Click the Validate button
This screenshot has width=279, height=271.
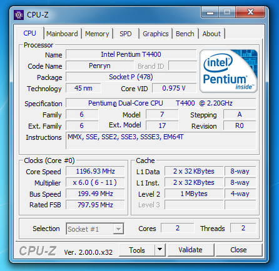pyautogui.click(x=191, y=250)
